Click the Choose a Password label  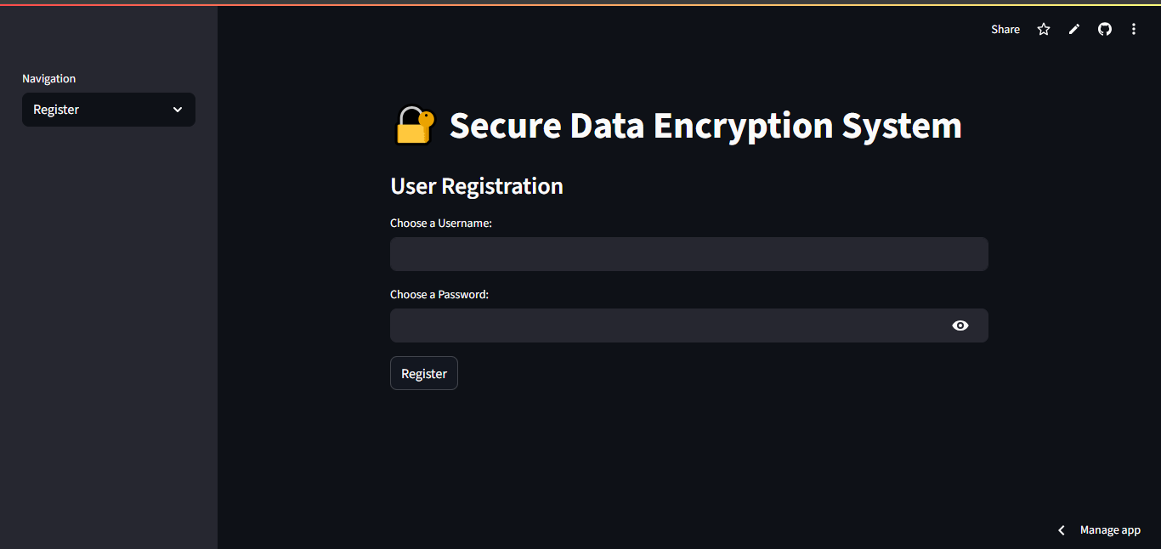point(439,294)
